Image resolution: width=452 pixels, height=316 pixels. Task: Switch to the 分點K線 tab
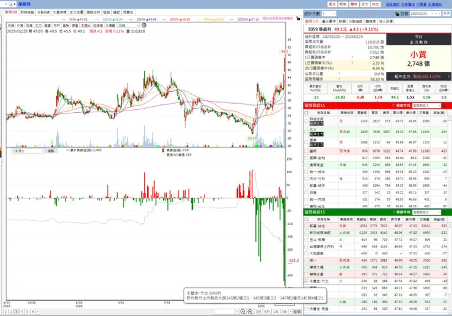tap(43, 12)
